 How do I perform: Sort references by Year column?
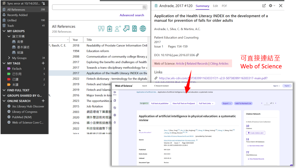click(x=75, y=40)
